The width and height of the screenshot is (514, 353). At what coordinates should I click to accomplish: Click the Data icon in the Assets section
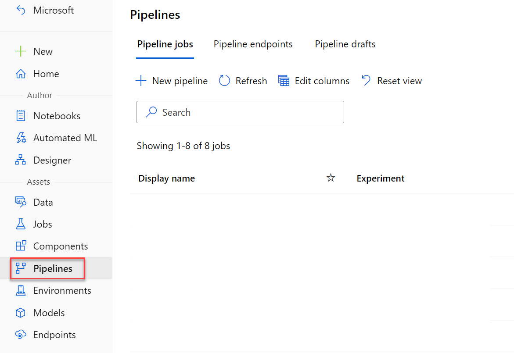click(21, 202)
